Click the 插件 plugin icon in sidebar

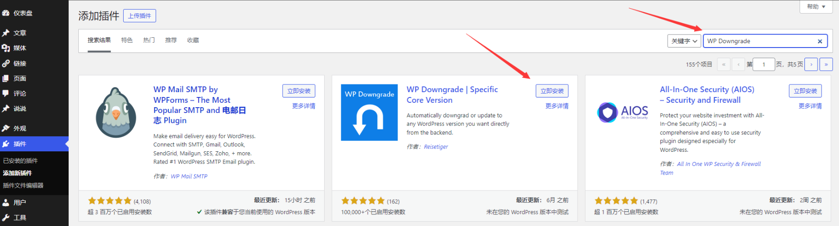click(x=6, y=144)
